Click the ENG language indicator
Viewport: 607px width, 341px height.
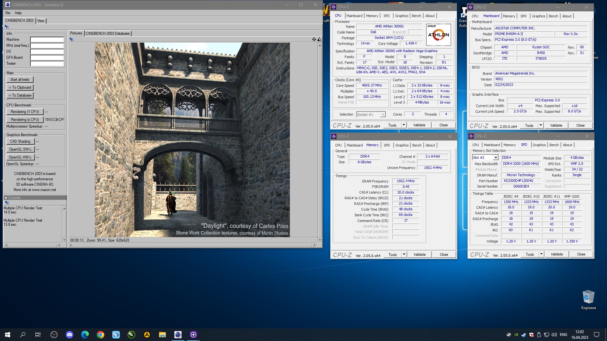[563, 335]
